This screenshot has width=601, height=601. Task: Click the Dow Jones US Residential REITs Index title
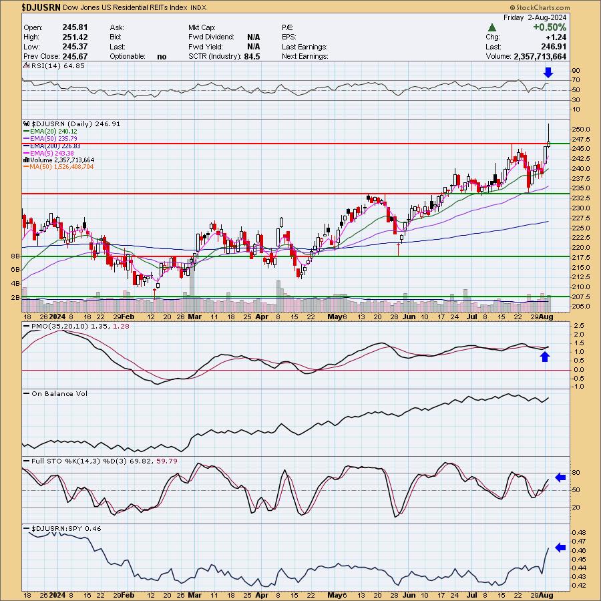point(125,7)
